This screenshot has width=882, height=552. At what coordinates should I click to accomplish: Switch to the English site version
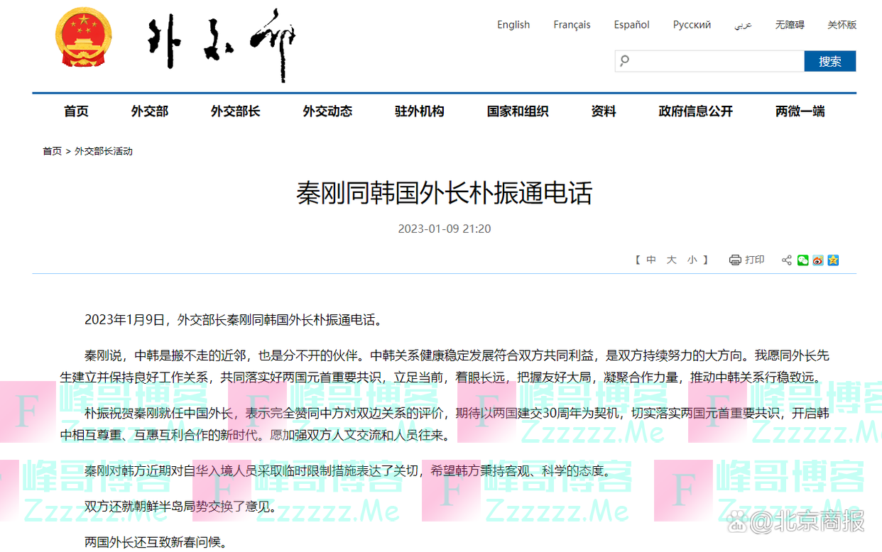click(513, 25)
